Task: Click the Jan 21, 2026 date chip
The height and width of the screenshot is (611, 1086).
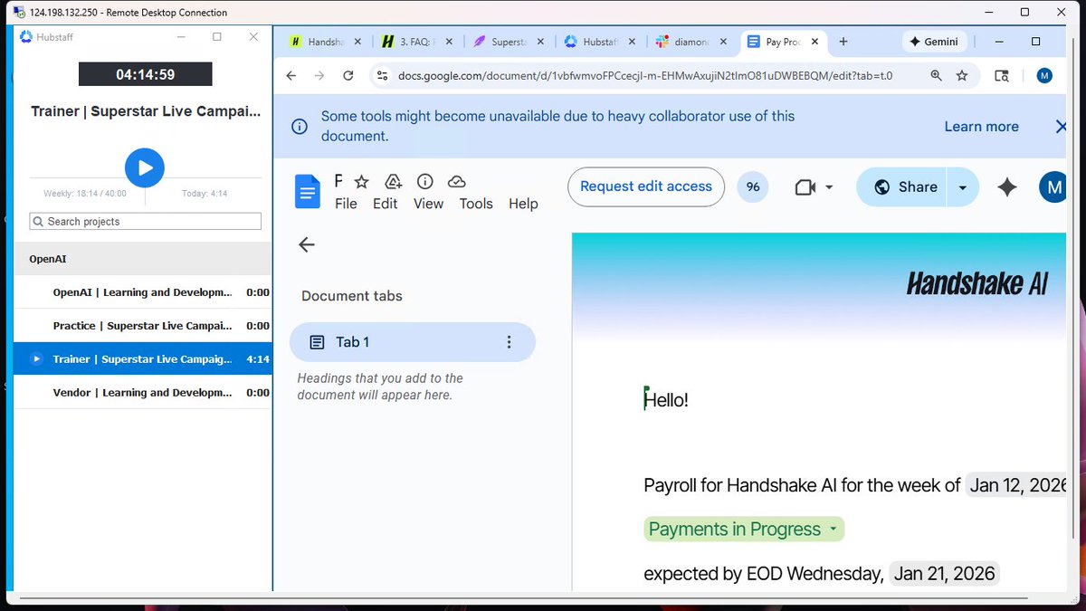Action: click(x=945, y=573)
